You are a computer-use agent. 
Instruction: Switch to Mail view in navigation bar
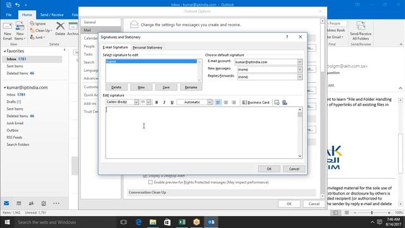pos(6,203)
